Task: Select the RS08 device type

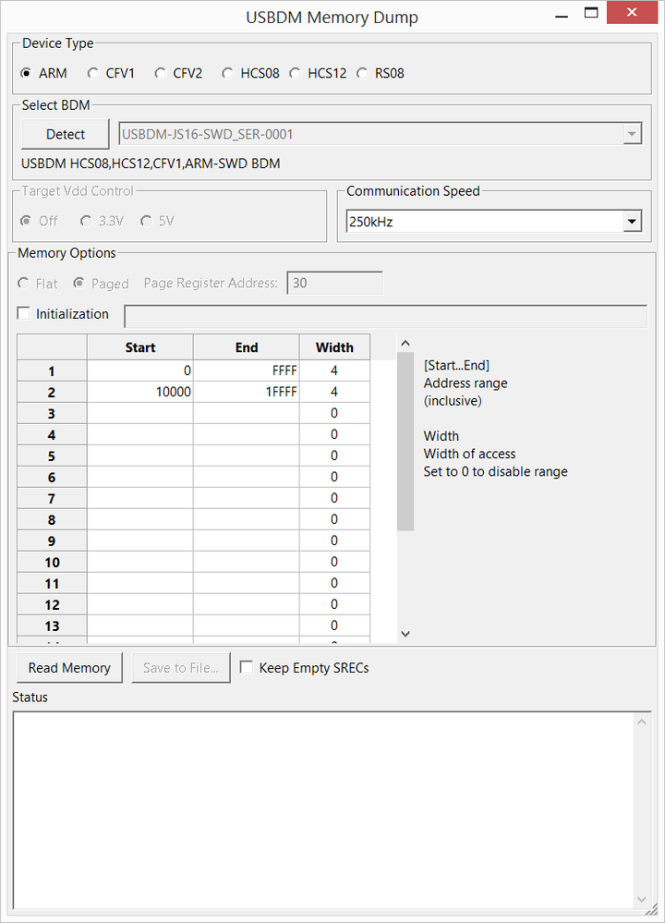Action: 381,73
